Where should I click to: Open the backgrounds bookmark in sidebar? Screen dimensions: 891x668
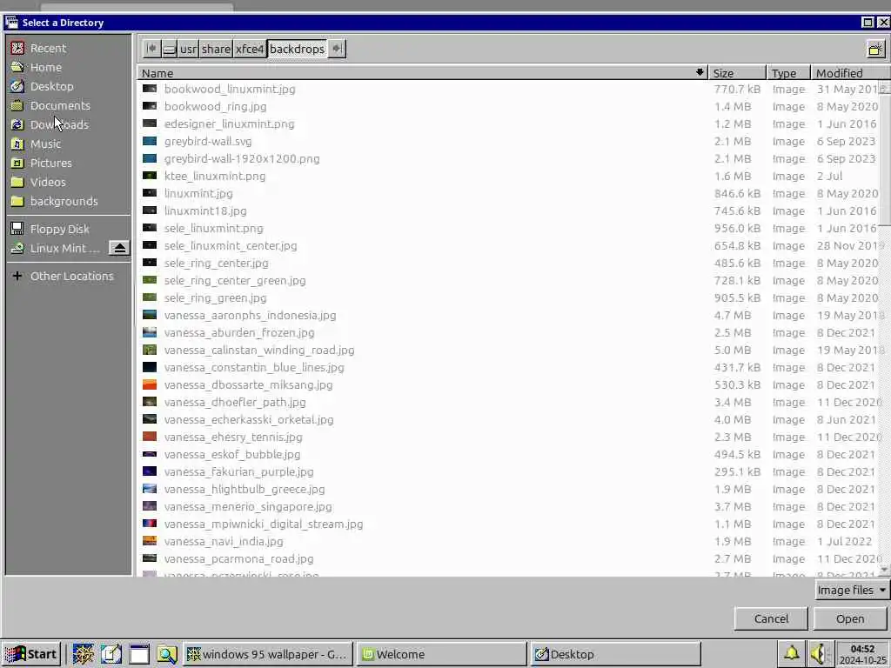click(x=68, y=201)
